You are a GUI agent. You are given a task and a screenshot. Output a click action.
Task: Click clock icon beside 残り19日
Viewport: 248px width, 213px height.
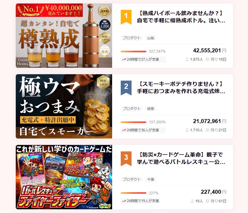207,59
